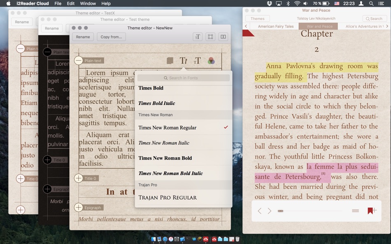Screen dimensions: 391x244
Task: Go to next page with right chevron
Action: pos(269,211)
